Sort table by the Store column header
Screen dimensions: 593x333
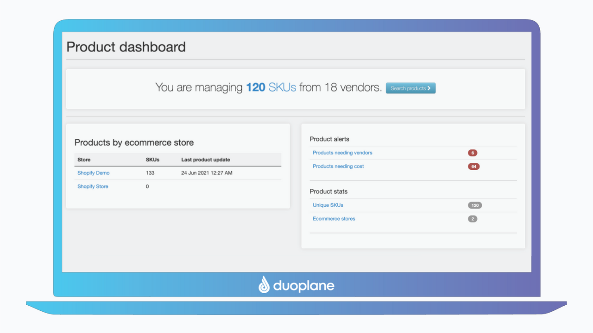(84, 160)
